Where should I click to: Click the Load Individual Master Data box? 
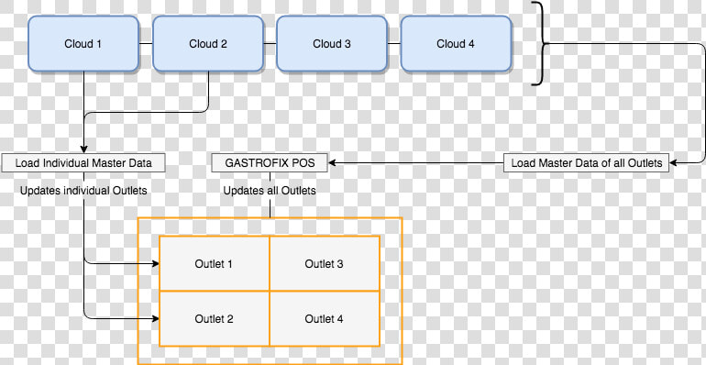(83, 163)
